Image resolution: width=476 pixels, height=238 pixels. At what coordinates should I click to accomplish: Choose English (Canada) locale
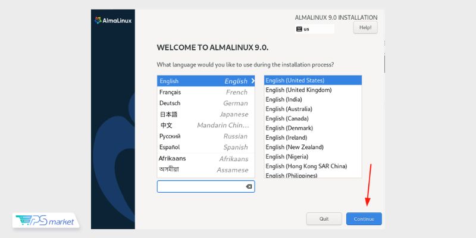pyautogui.click(x=313, y=118)
